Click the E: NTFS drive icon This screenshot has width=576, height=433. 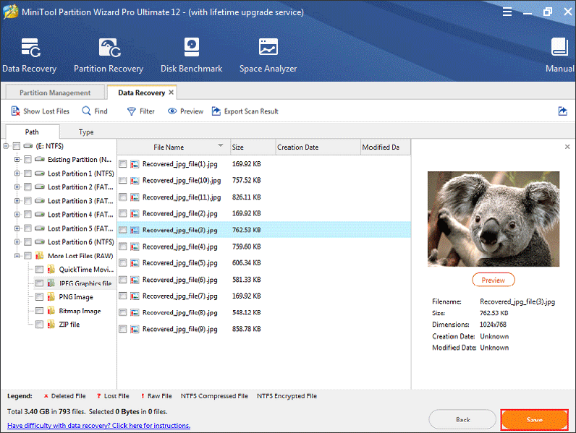28,146
